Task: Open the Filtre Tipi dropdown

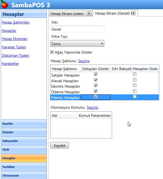Action: (77, 44)
